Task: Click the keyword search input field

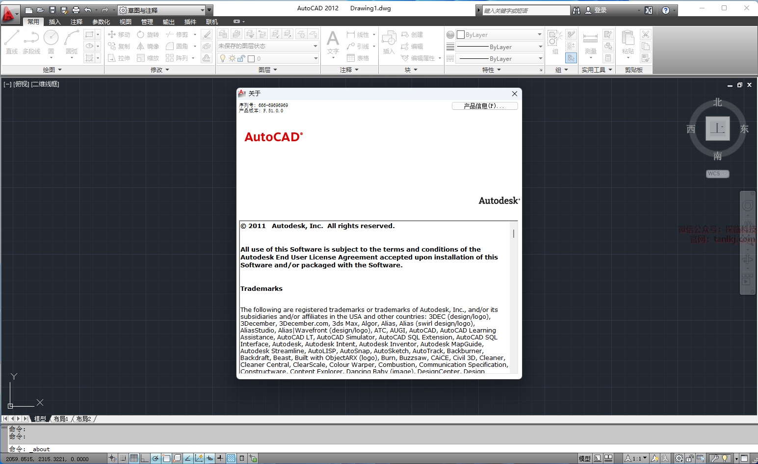Action: coord(525,10)
